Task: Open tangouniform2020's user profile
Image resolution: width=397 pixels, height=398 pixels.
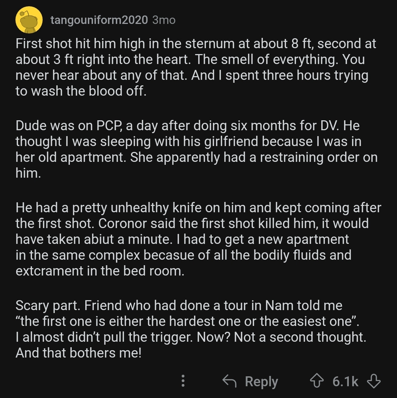Action: 99,20
